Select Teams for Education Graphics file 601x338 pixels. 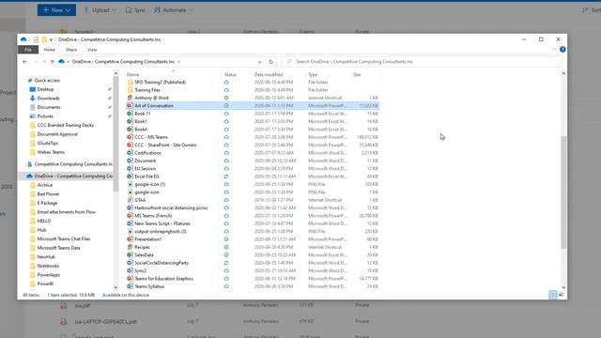point(163,279)
